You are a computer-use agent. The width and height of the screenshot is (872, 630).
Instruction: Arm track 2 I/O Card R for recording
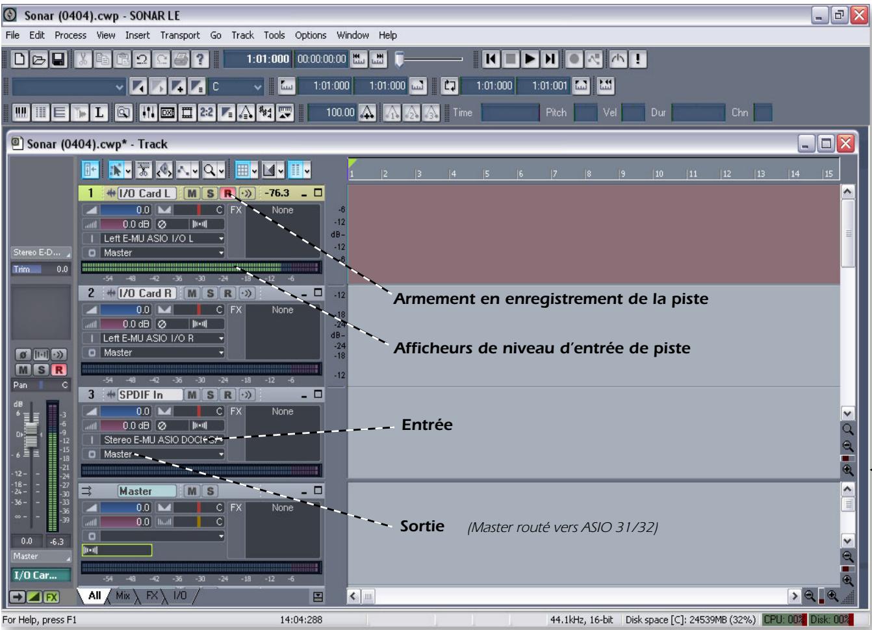(227, 293)
